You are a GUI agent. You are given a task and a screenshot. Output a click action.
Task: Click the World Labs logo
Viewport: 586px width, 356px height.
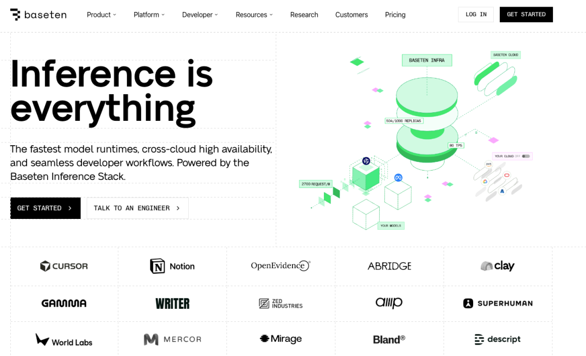64,340
